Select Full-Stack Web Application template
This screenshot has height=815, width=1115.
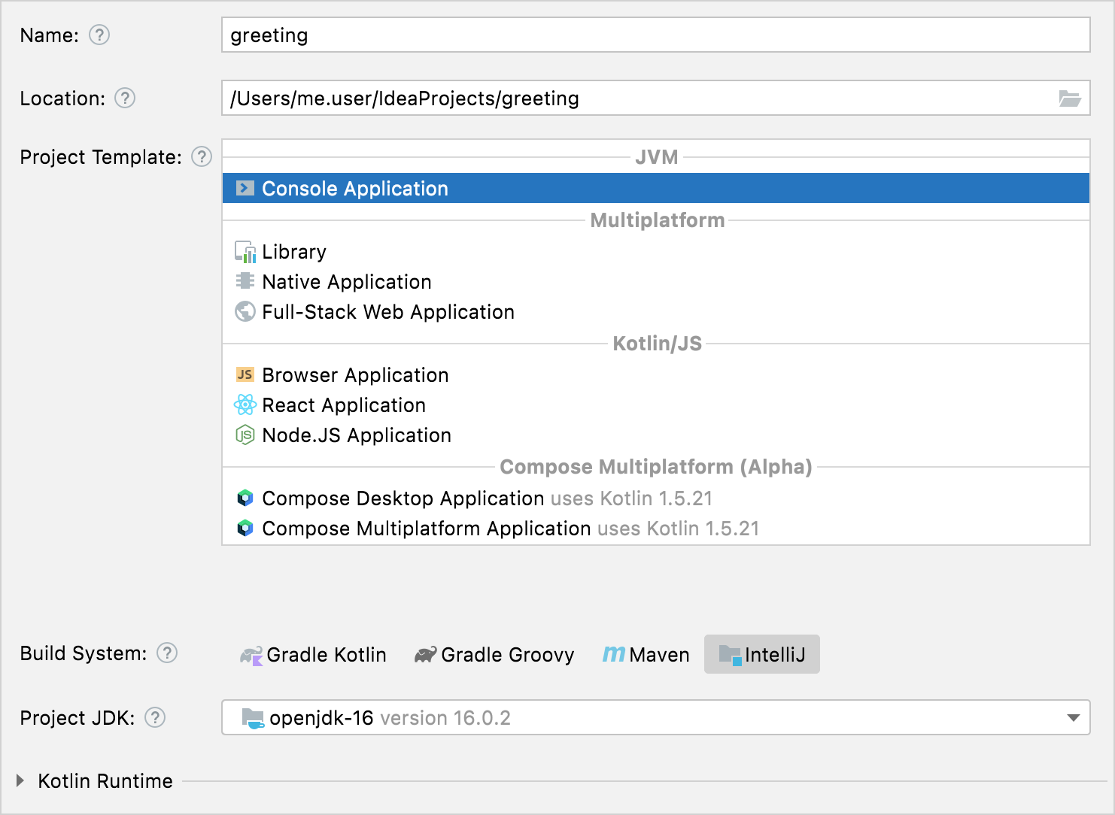tap(656, 311)
